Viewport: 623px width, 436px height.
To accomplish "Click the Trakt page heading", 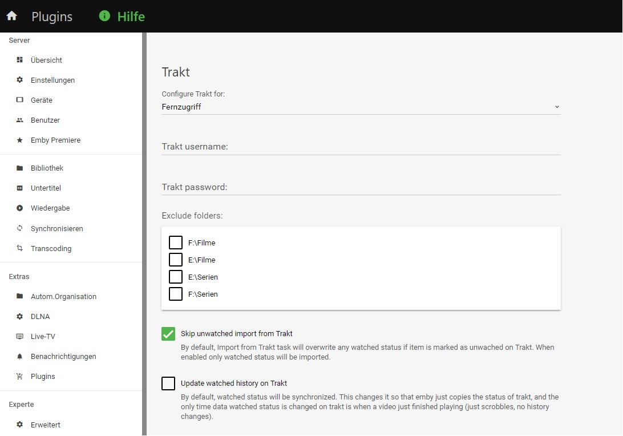I will click(x=176, y=72).
